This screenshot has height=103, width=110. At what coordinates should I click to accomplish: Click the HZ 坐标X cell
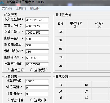click(99, 66)
